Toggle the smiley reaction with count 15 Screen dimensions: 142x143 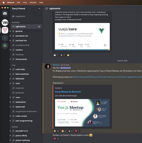[x=56, y=131]
